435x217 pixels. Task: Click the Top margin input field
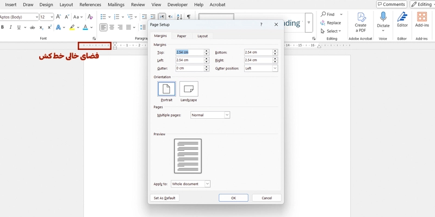[189, 52]
